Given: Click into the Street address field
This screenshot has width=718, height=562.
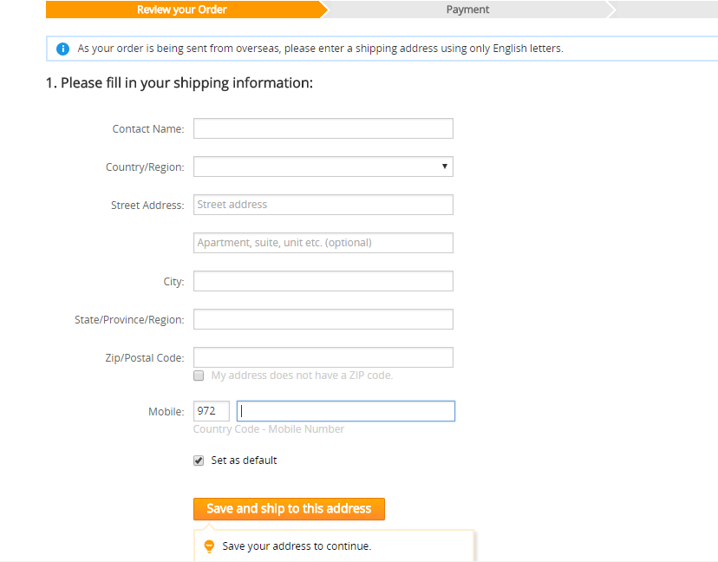Looking at the screenshot, I should tap(323, 205).
